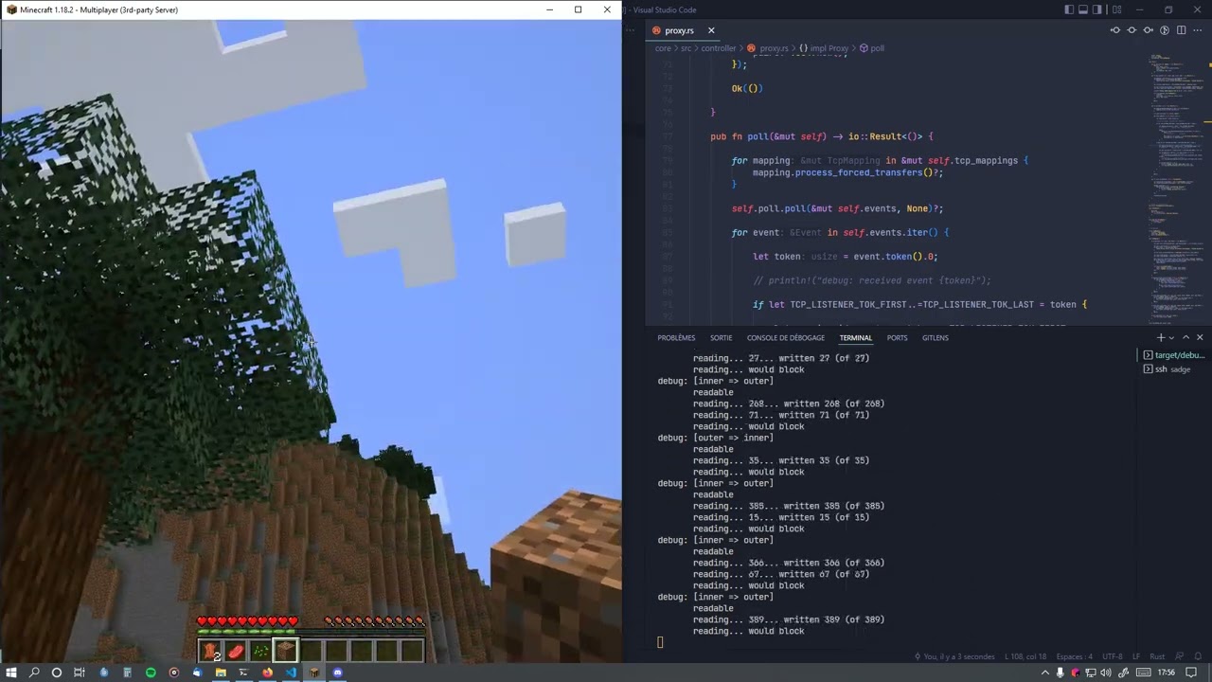Open Discord from the taskbar
The width and height of the screenshot is (1212, 682).
(337, 673)
